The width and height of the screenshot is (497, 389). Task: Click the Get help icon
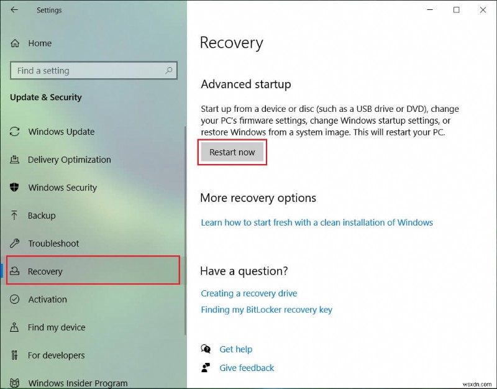pyautogui.click(x=206, y=349)
